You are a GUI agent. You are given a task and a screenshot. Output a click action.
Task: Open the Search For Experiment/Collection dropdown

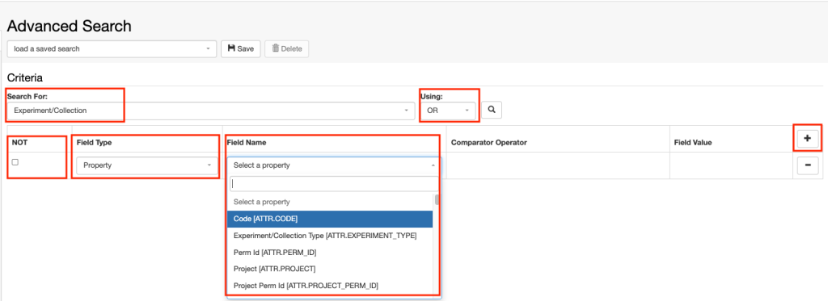click(211, 111)
